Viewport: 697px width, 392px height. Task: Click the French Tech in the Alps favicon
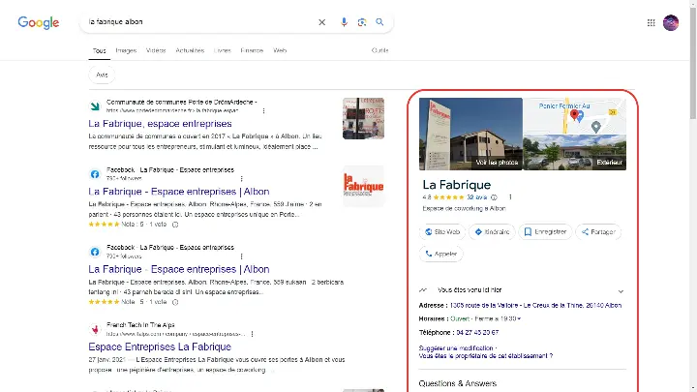coord(95,329)
